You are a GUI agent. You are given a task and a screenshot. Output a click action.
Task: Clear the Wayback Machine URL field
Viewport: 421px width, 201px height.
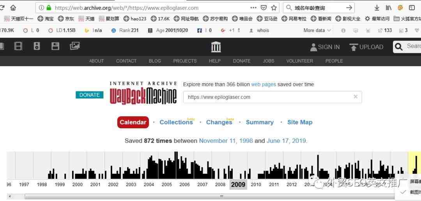[x=355, y=97]
